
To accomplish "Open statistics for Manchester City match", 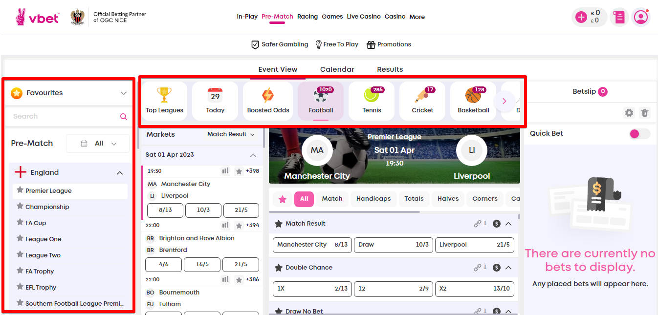I will coord(225,171).
